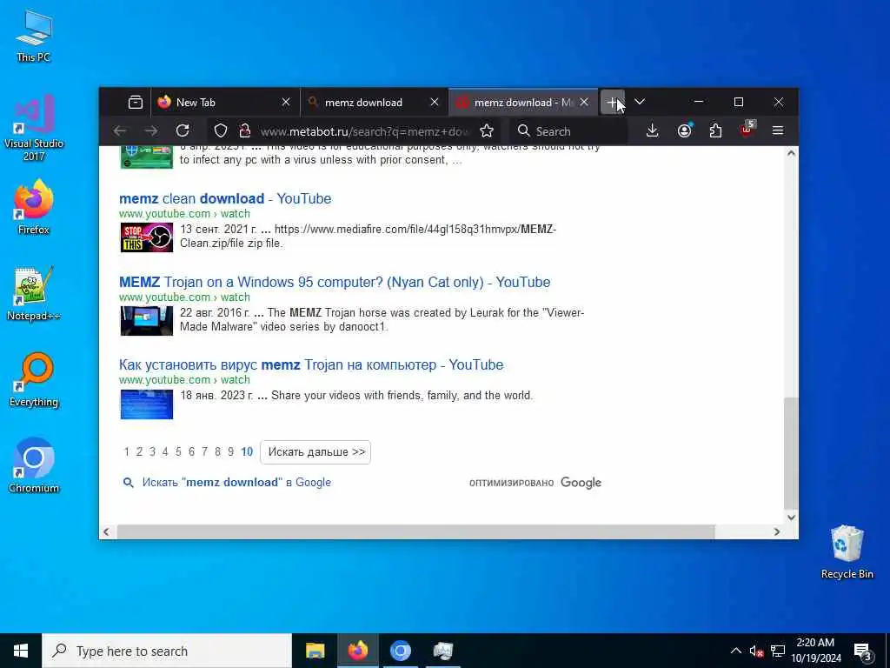Click the horizontal scrollbar right arrow
The height and width of the screenshot is (668, 890).
pyautogui.click(x=777, y=531)
